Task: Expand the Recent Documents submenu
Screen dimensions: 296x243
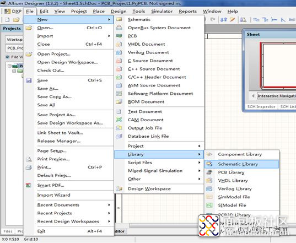Action: [109, 205]
